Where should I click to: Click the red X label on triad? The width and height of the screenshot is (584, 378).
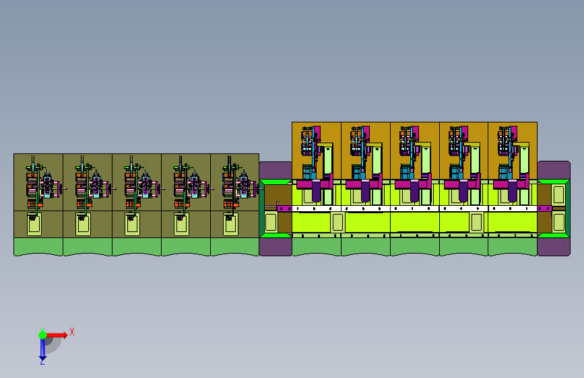click(x=72, y=332)
